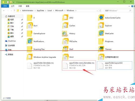Unpin 桌面 with its pin icon
The width and height of the screenshot is (135, 101).
pyautogui.click(x=22, y=36)
